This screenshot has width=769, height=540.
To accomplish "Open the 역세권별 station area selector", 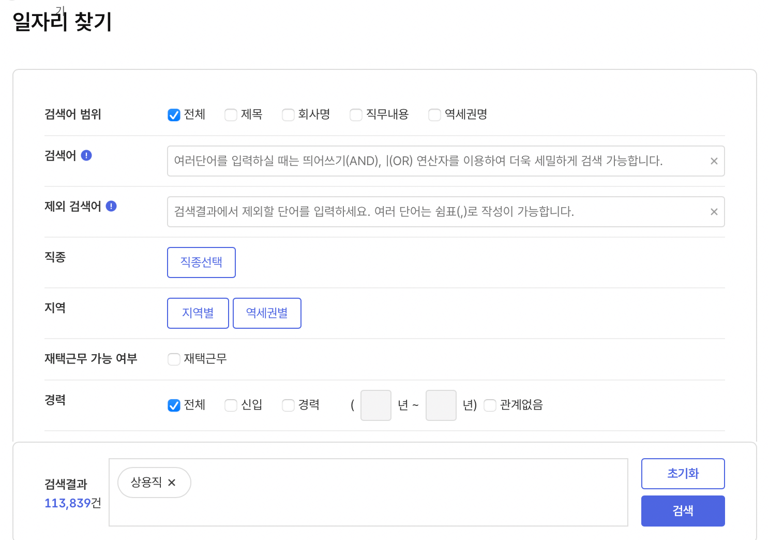I will pos(267,313).
